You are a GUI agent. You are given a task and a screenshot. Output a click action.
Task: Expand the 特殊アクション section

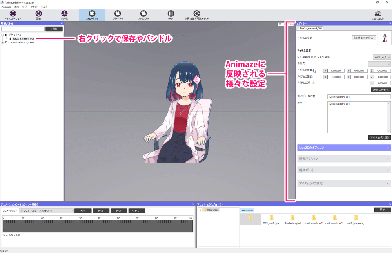(344, 159)
